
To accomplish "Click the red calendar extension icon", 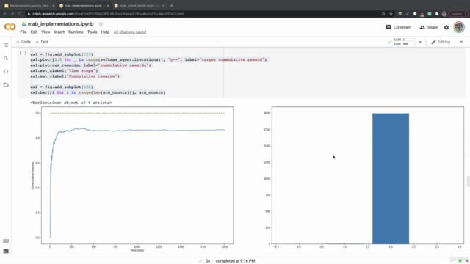I will coord(422,14).
